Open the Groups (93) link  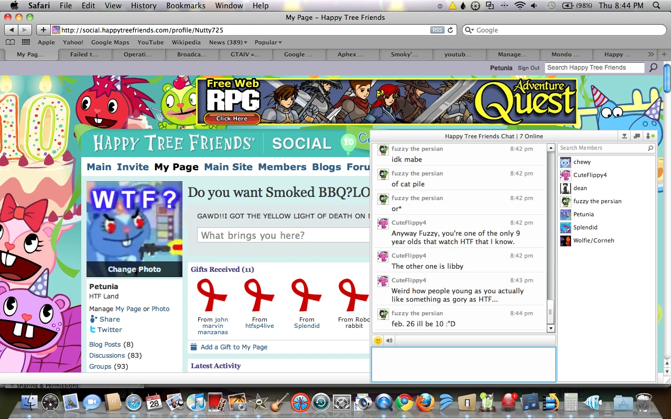point(109,366)
